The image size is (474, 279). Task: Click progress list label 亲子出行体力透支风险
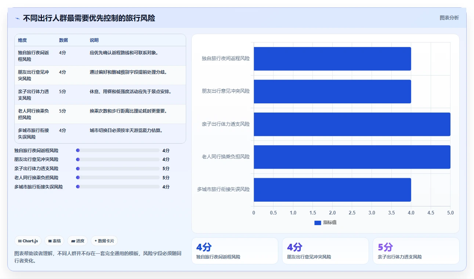36,169
